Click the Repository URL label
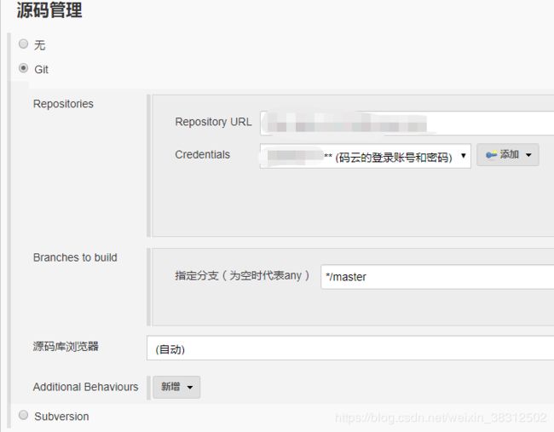The image size is (554, 432). click(213, 122)
